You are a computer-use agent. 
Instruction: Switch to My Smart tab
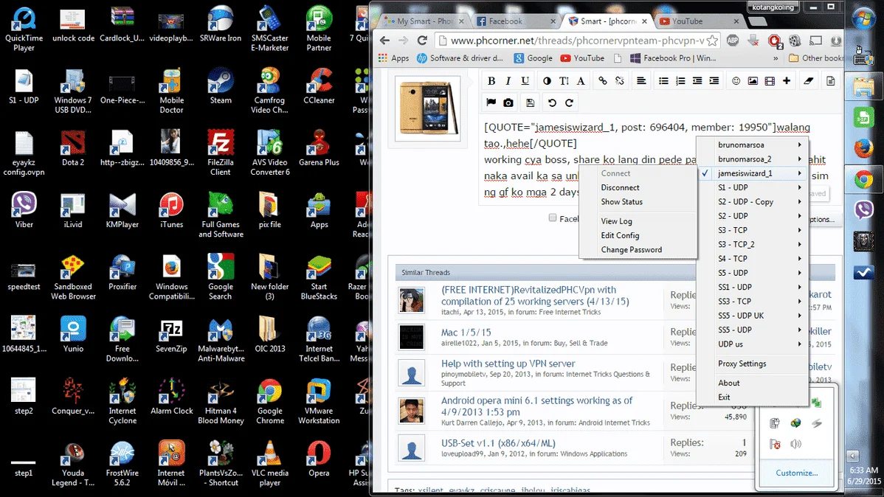tap(424, 21)
